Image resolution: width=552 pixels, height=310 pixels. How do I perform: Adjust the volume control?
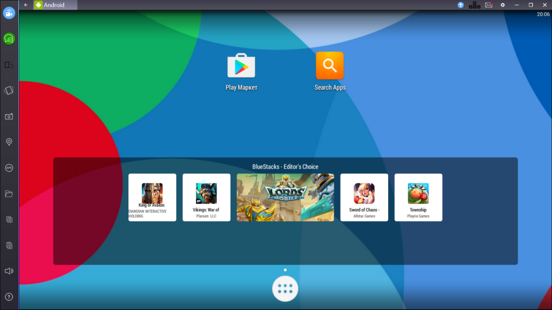tap(8, 271)
